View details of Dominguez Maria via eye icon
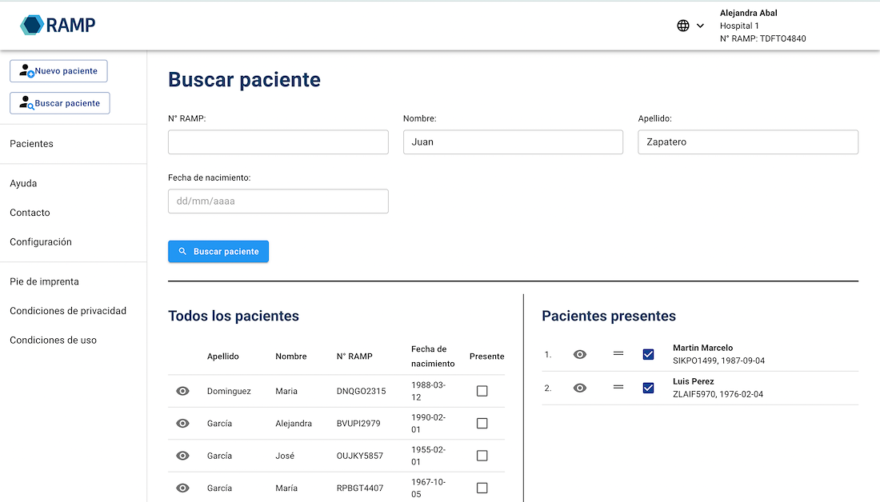Viewport: 880px width, 502px height. point(183,391)
